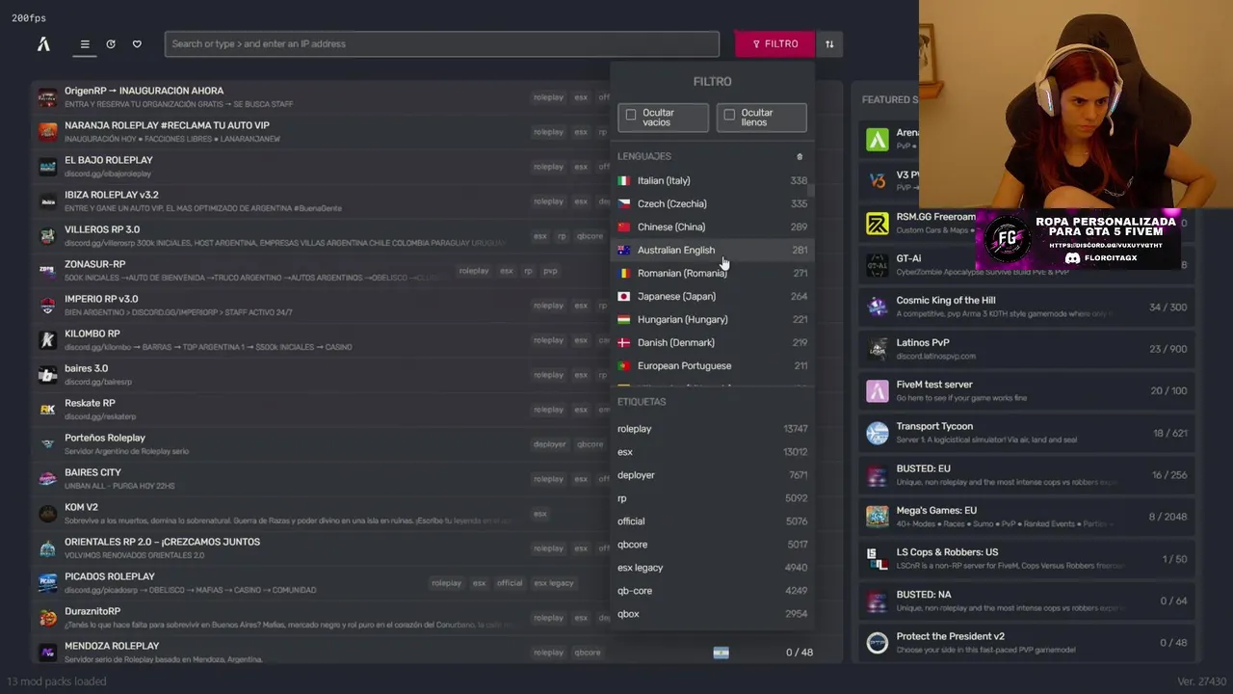Click the Cosmic King of the Hill icon
The image size is (1233, 694).
point(877,307)
